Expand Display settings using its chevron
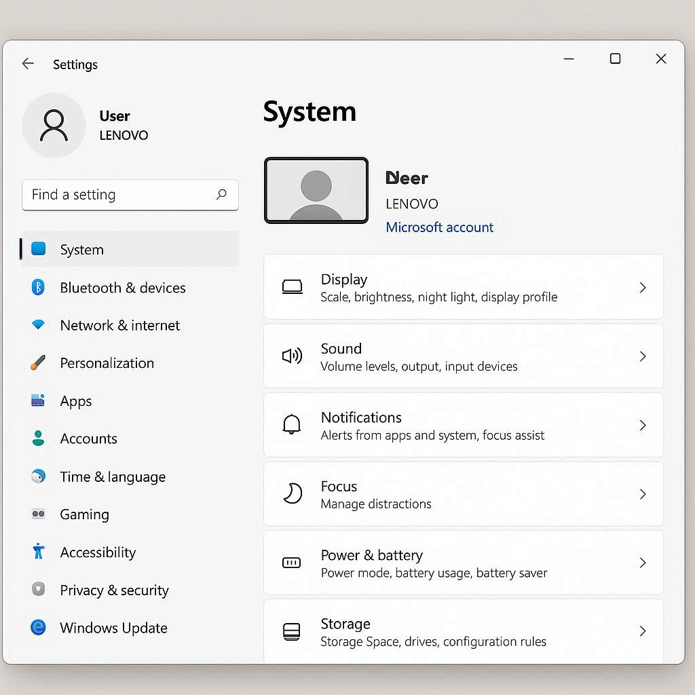The height and width of the screenshot is (695, 695). (x=642, y=288)
